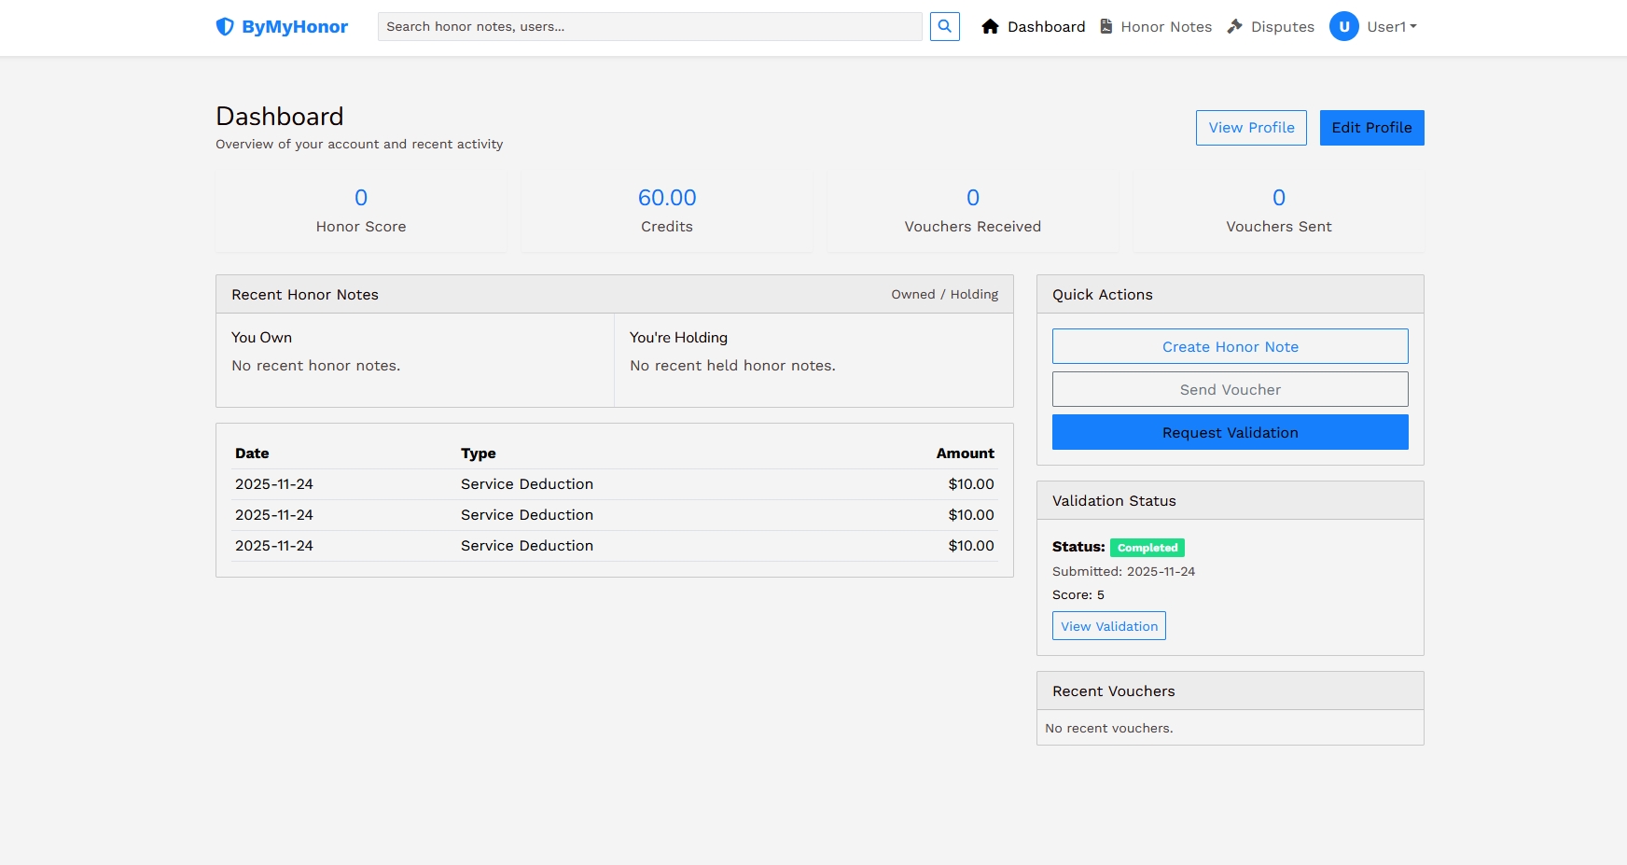Open the User1 account dropdown
The width and height of the screenshot is (1627, 865).
[x=1391, y=27]
